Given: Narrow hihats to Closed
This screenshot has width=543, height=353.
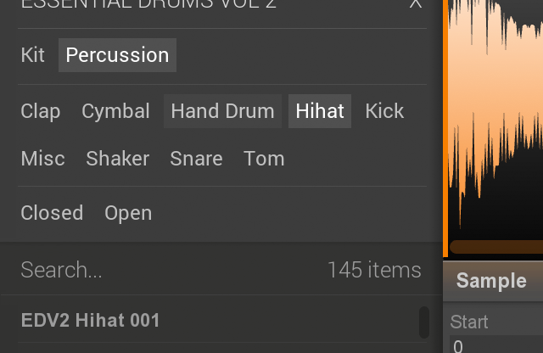Looking at the screenshot, I should [52, 213].
